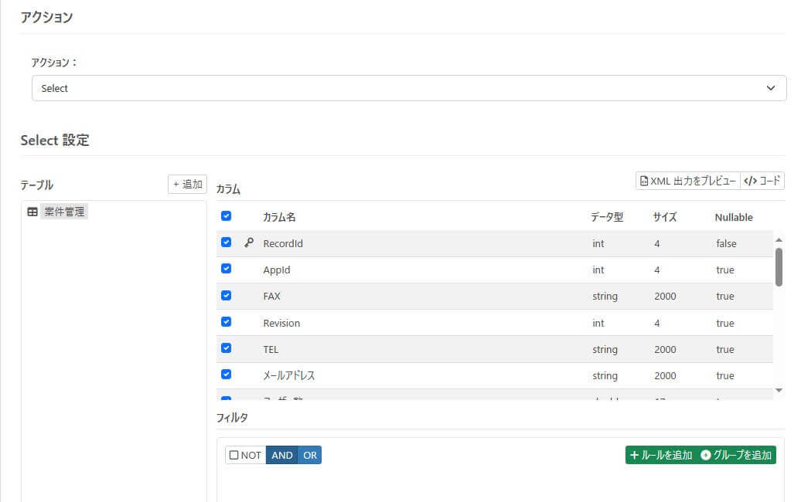801x502 pixels.
Task: Uncheck the Revision column checkbox
Action: click(227, 322)
